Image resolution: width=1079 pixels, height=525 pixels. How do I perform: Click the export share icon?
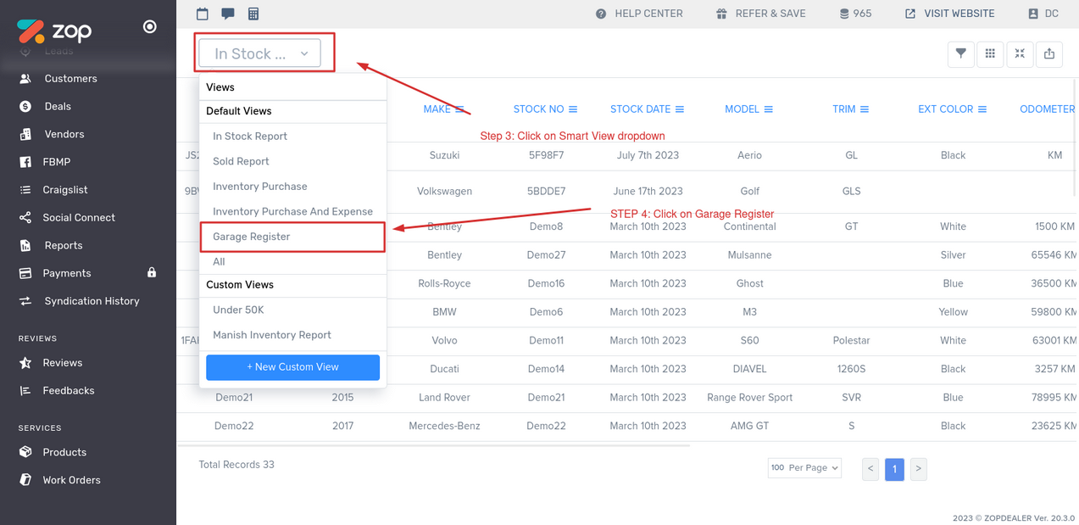pos(1049,53)
